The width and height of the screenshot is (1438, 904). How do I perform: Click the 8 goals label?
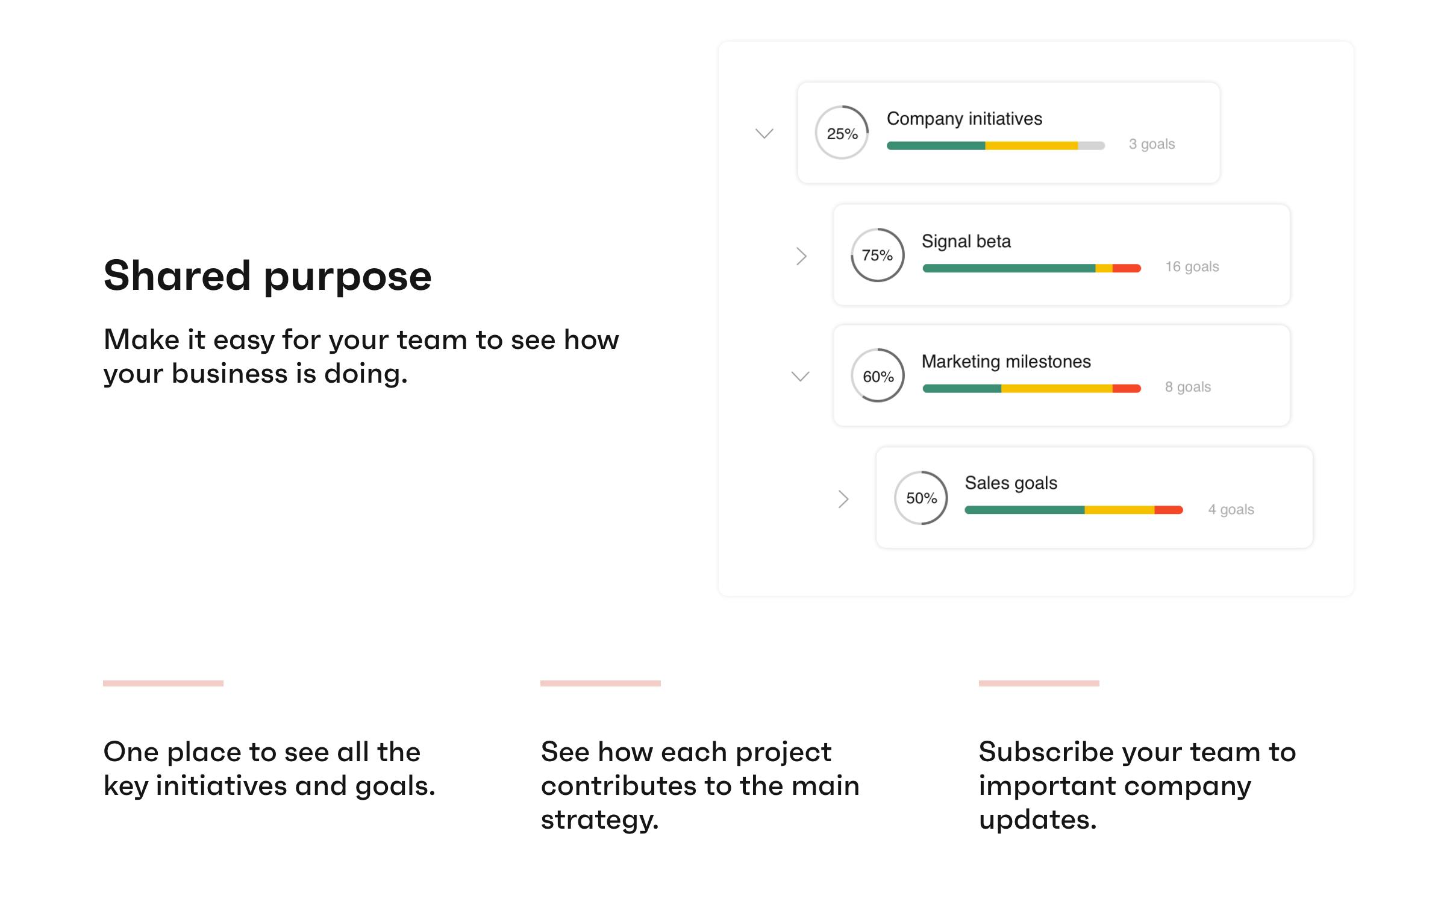coord(1187,387)
